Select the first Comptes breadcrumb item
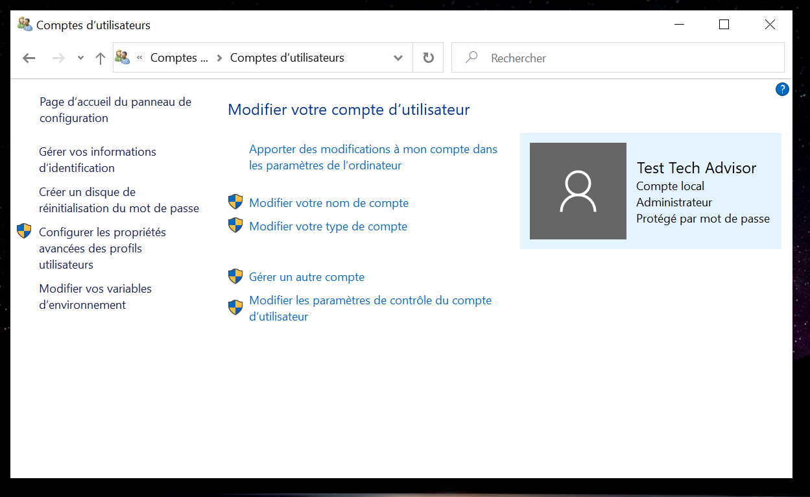The height and width of the screenshot is (497, 810). click(179, 58)
